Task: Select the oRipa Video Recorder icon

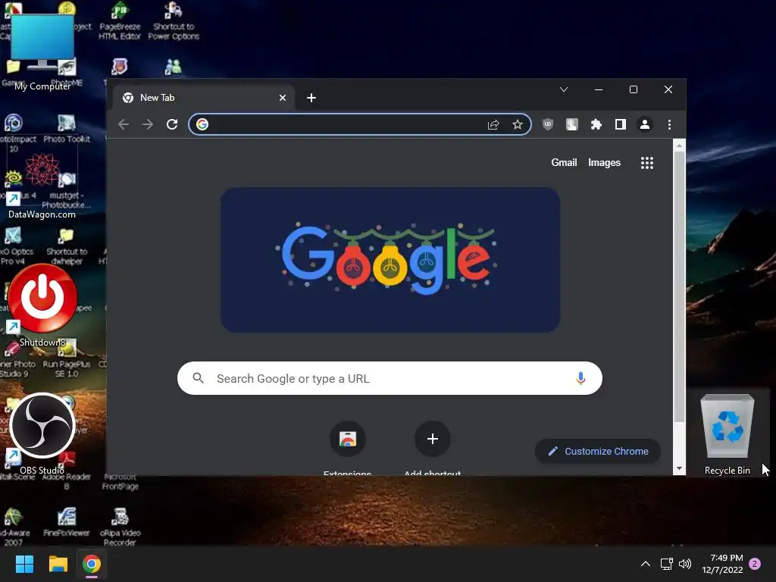Action: [120, 527]
